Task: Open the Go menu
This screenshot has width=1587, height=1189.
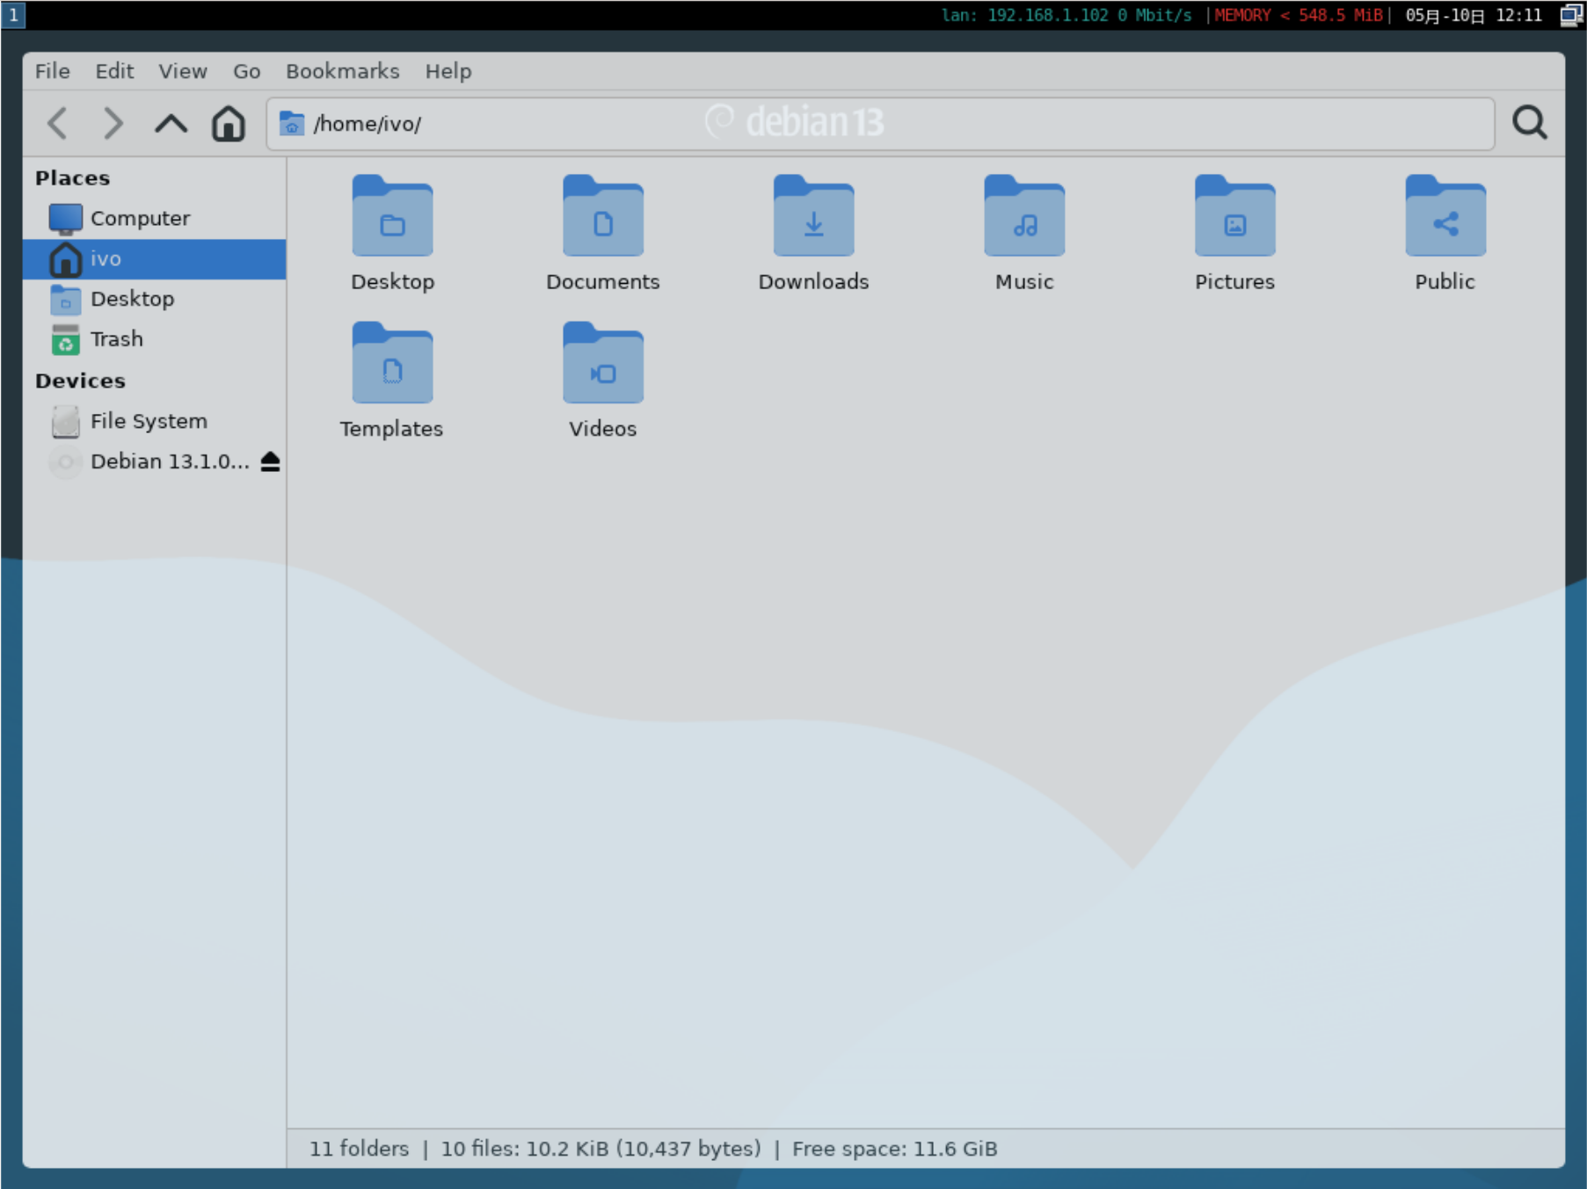Action: (x=246, y=71)
